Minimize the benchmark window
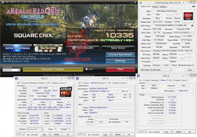Image resolution: width=197 pixels, height=137 pixels. (x=131, y=2)
